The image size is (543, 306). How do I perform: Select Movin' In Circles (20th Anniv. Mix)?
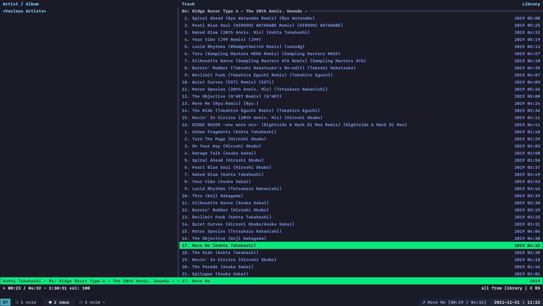click(361, 118)
